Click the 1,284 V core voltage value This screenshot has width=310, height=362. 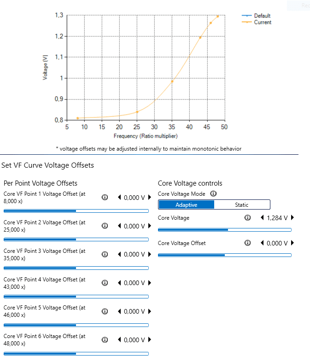[277, 218]
